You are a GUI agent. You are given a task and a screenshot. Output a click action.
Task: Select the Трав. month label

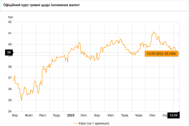coord(125,115)
